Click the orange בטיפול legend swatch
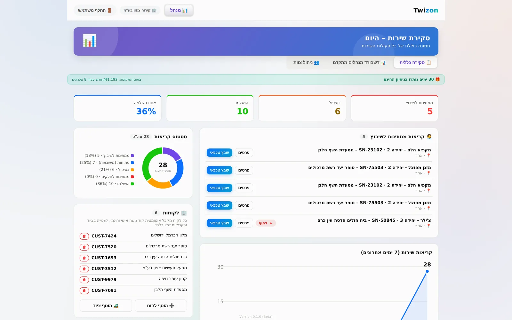 132,170
